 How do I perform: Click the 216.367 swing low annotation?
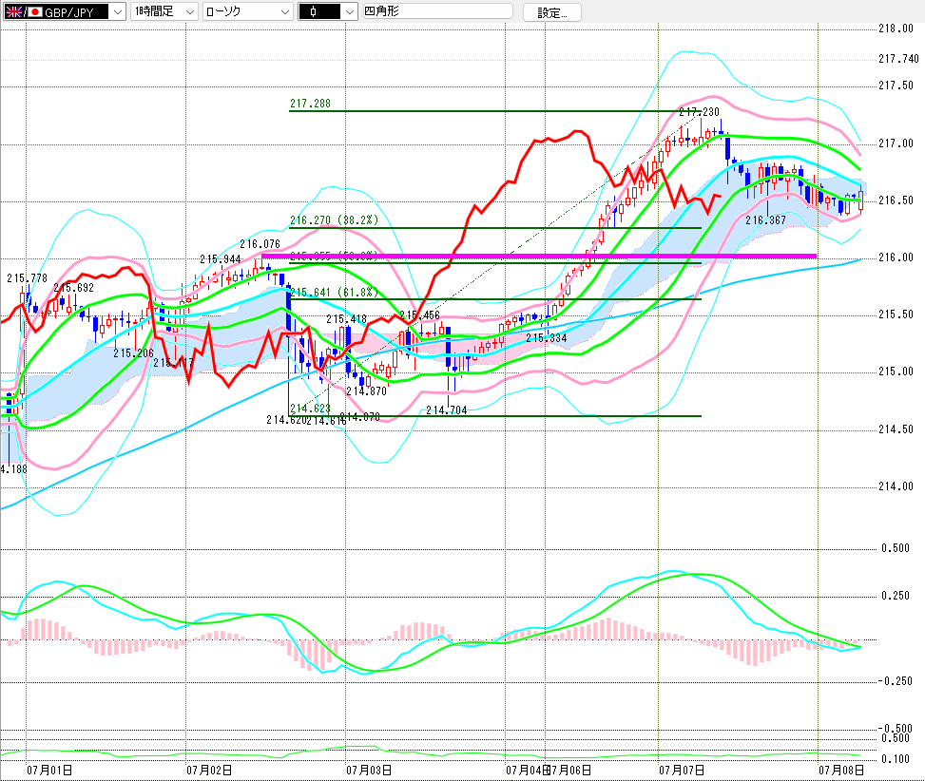[x=765, y=220]
